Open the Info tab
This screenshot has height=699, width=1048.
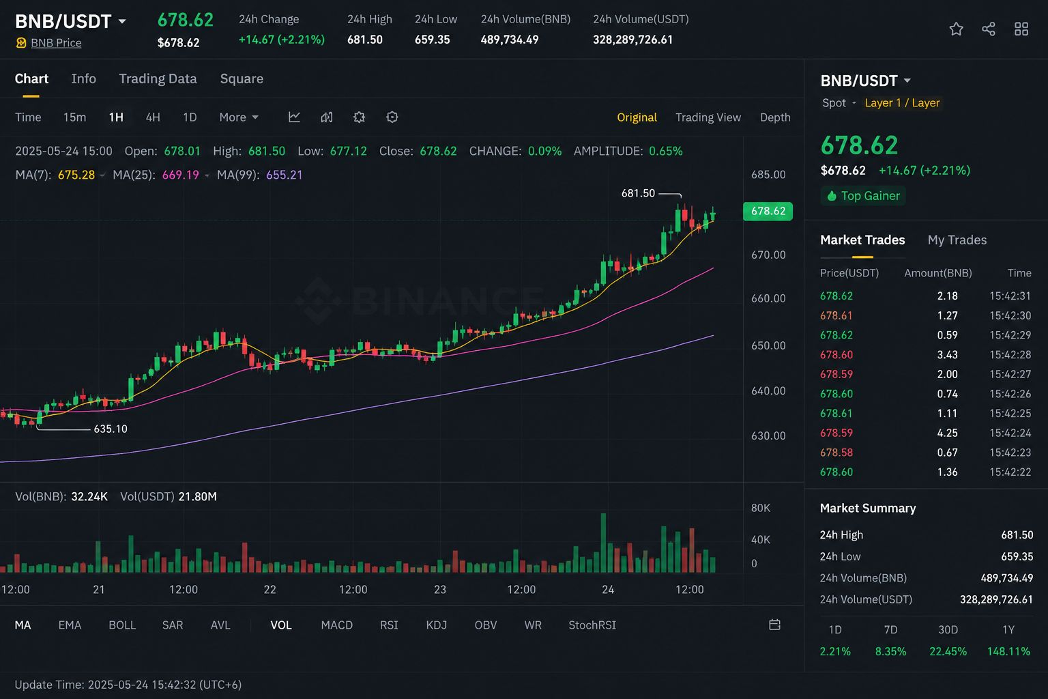[83, 79]
